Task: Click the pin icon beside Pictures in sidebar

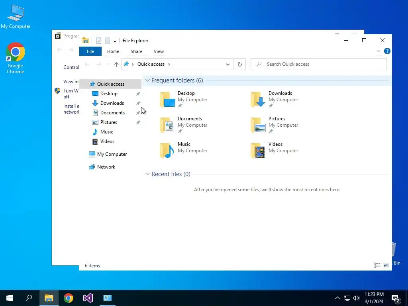Action: point(138,122)
